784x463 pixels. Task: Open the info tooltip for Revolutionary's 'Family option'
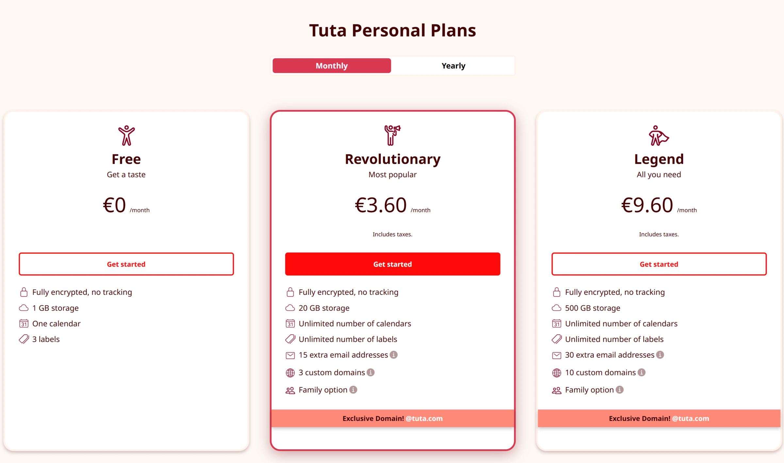coord(353,390)
